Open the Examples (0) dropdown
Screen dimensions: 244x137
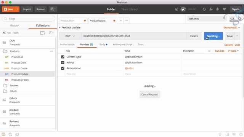[x=232, y=27]
